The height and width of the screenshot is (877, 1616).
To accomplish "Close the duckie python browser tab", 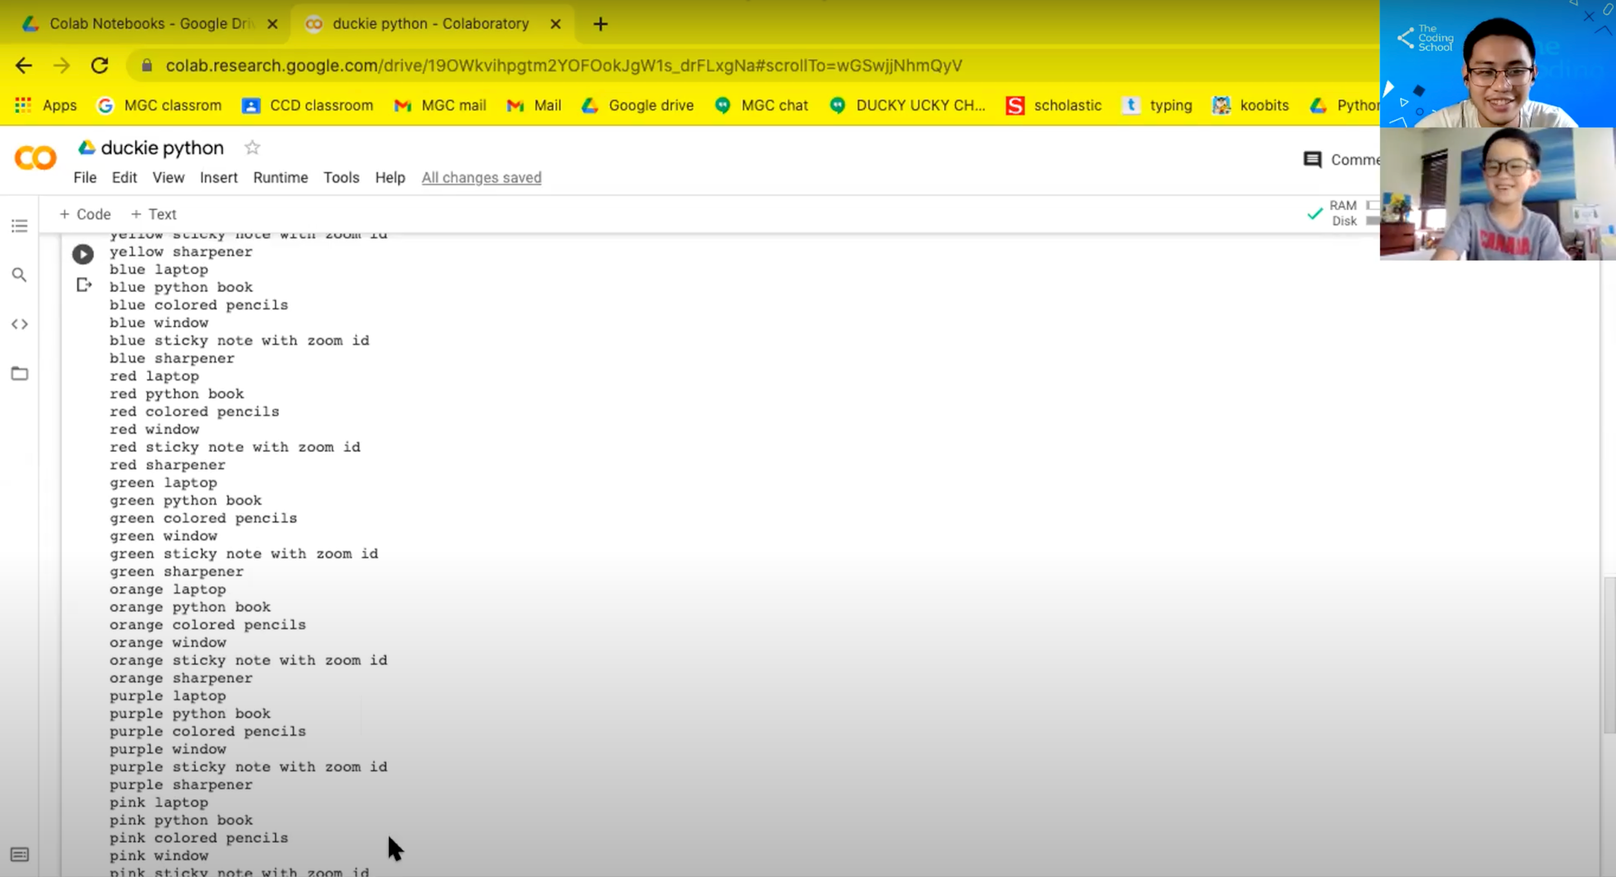I will (x=555, y=24).
